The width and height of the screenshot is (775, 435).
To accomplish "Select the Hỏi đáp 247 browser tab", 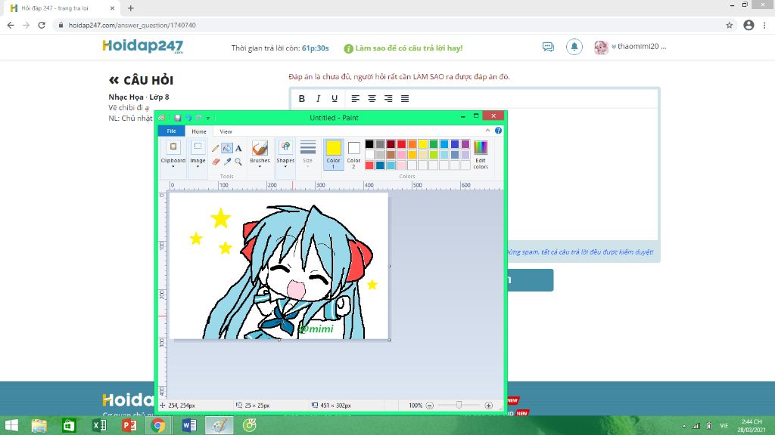I will coord(61,8).
